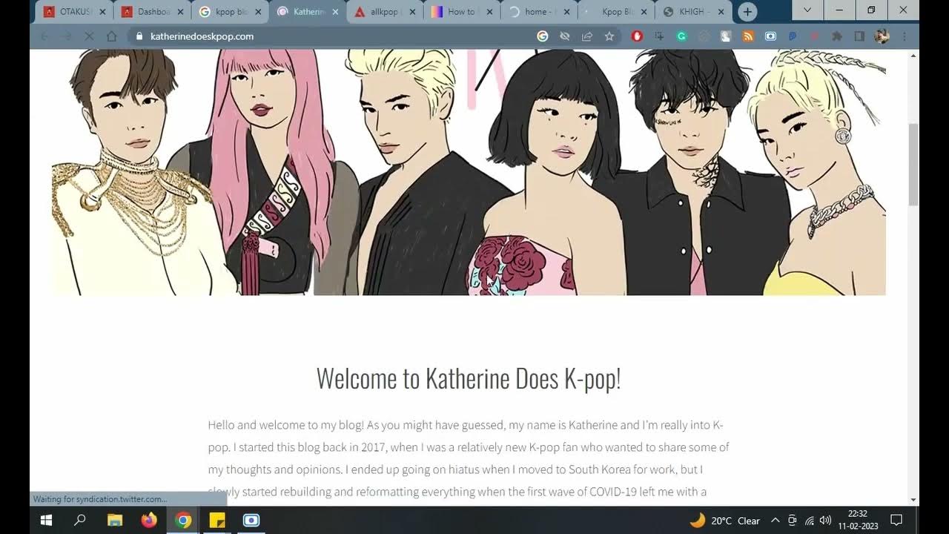Open Chrome's three-dot customize menu
Screen dimensions: 949x534
click(x=903, y=36)
